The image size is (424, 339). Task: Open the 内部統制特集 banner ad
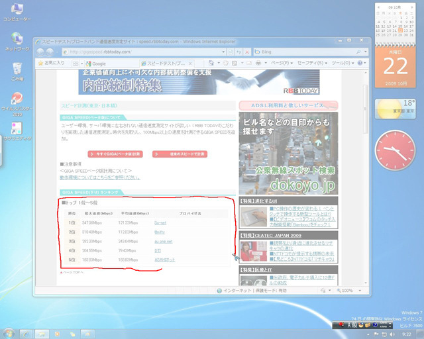click(x=199, y=82)
